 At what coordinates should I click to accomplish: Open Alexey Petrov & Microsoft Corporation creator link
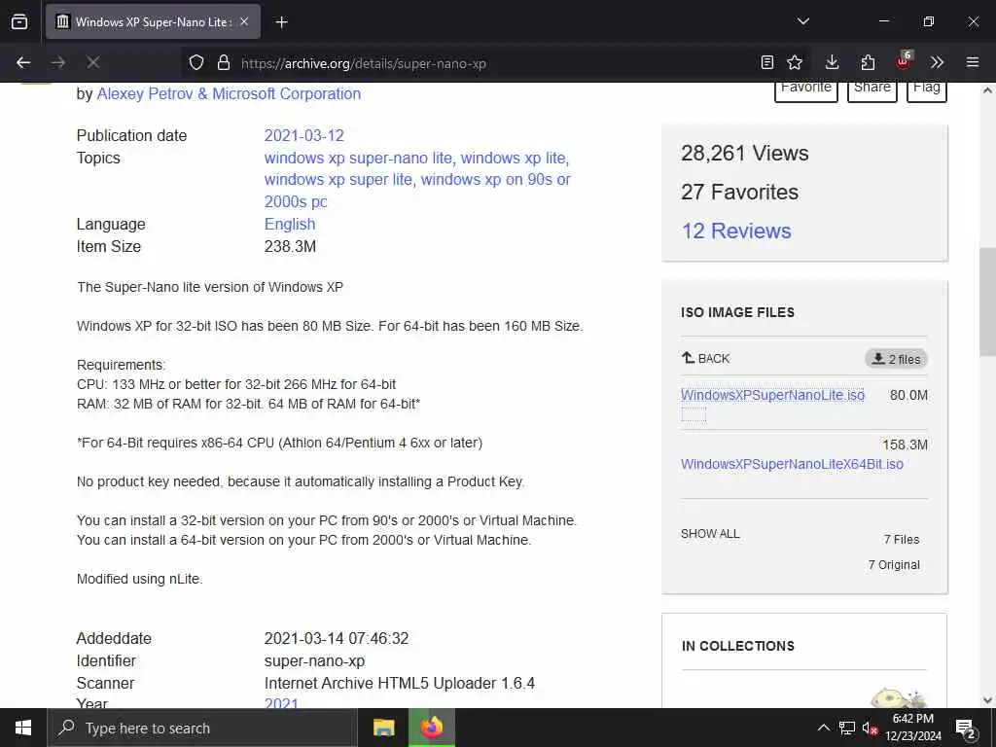click(229, 94)
